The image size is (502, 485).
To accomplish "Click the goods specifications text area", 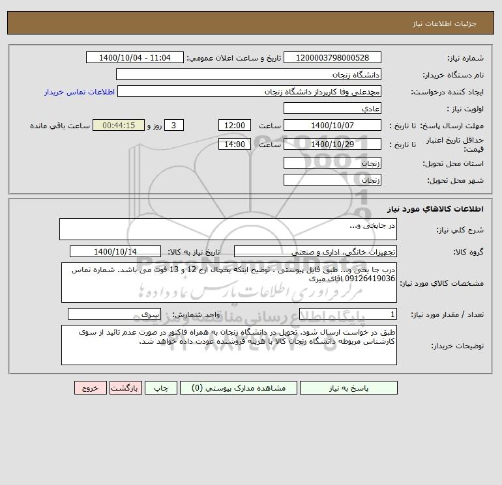I will click(x=229, y=283).
